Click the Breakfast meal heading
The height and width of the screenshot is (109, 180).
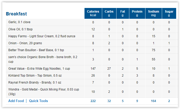pos(16,14)
